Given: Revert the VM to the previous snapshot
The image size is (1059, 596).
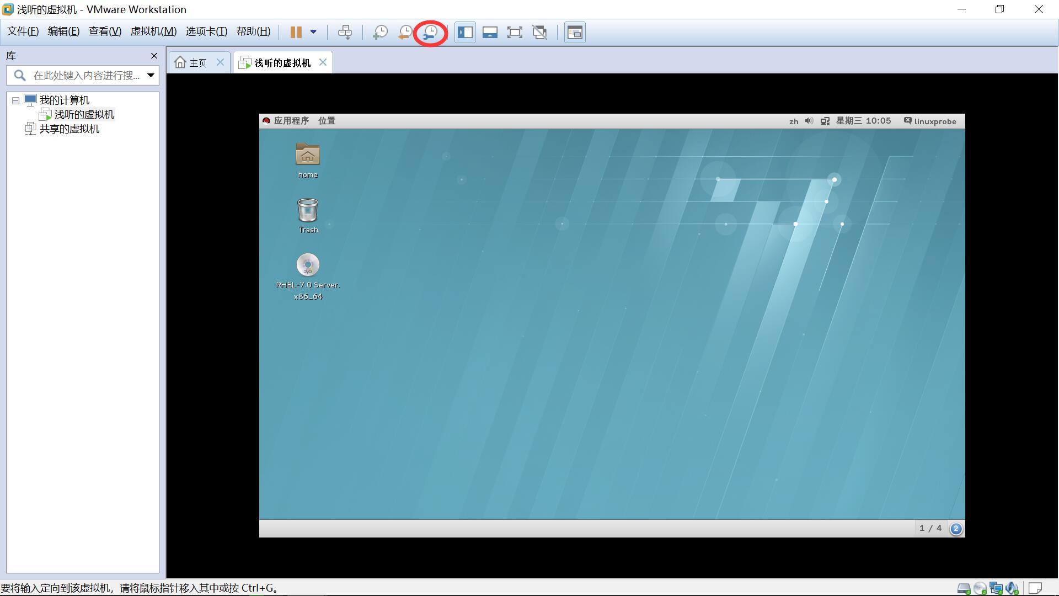Looking at the screenshot, I should pyautogui.click(x=405, y=32).
